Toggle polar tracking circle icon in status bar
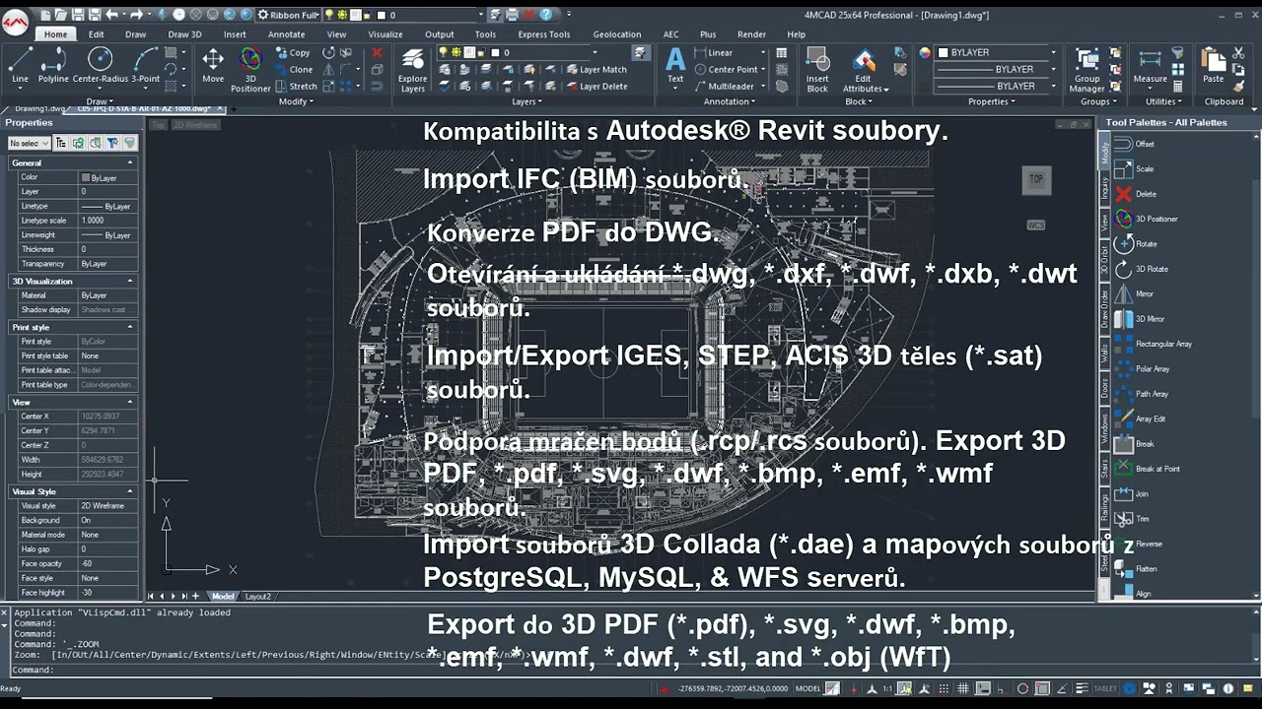The width and height of the screenshot is (1262, 709). coord(1022,689)
